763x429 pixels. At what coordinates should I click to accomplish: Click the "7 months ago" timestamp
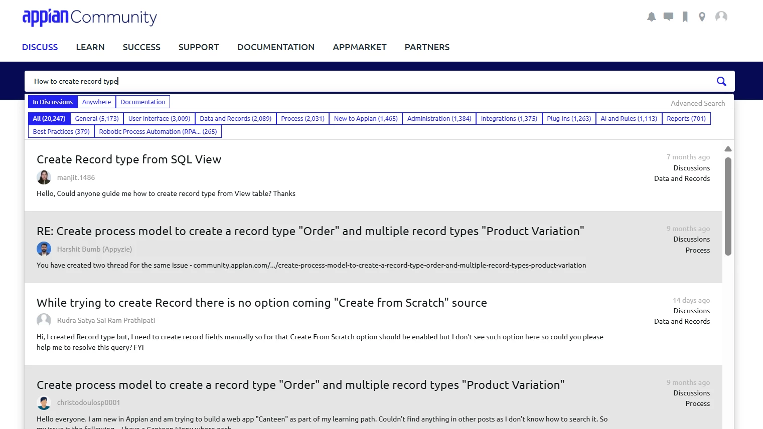coord(688,157)
